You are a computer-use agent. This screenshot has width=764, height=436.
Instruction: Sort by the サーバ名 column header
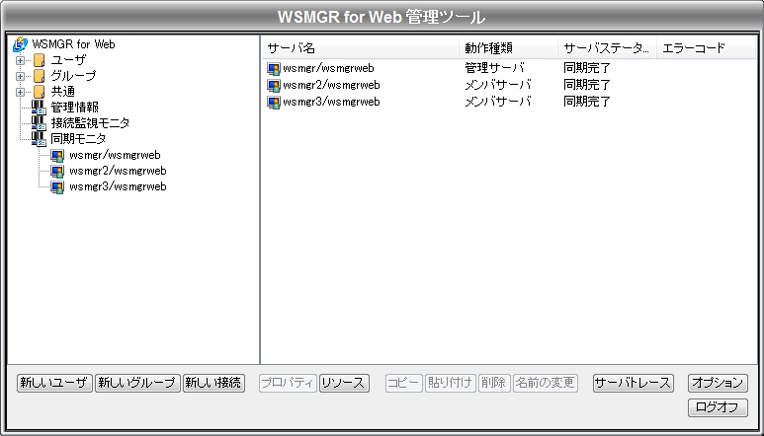click(x=360, y=48)
